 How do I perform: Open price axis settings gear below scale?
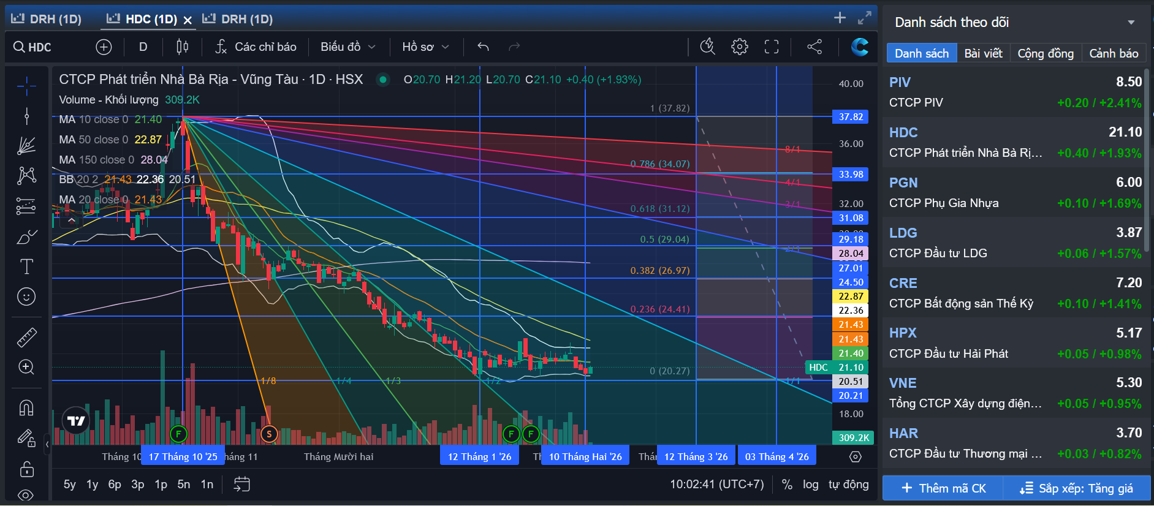856,457
